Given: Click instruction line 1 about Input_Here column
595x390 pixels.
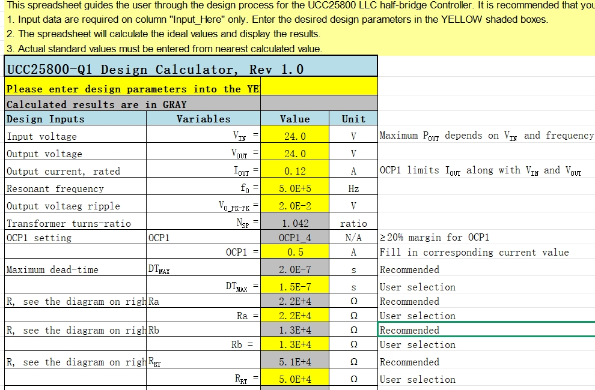Looking at the screenshot, I should pos(278,19).
